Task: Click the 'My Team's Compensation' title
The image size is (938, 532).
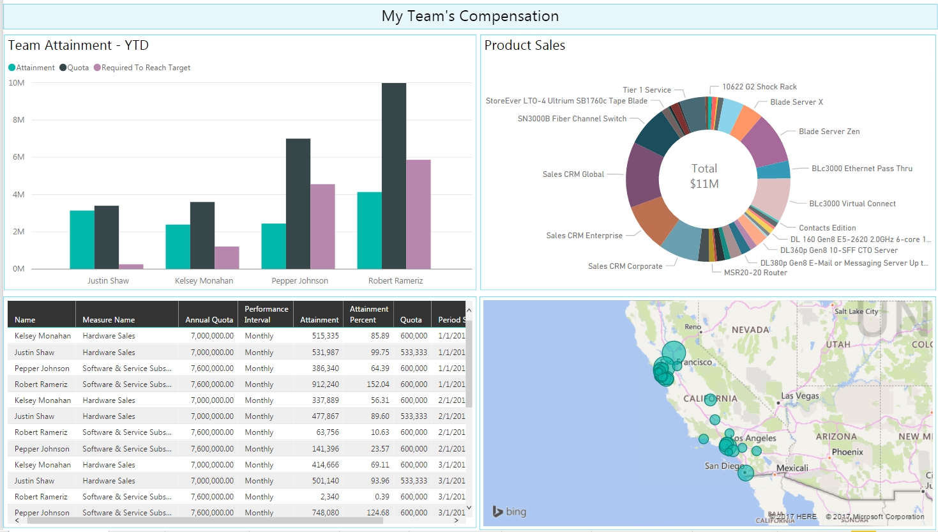Action: (x=470, y=17)
